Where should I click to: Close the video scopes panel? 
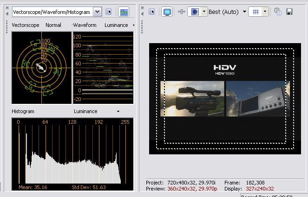click(x=7, y=8)
